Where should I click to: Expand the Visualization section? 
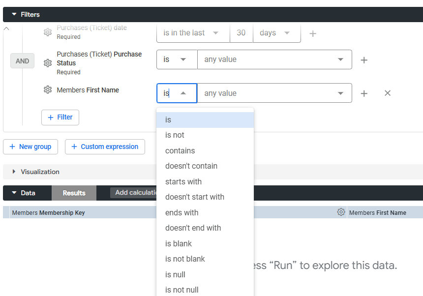coord(14,172)
